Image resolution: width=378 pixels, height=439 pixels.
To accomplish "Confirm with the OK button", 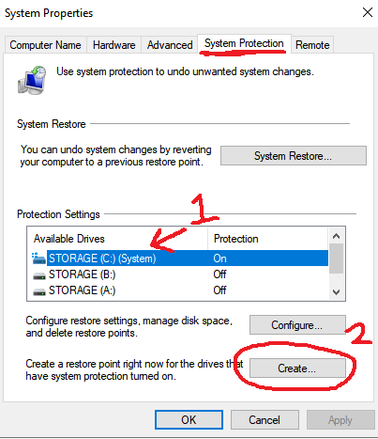I will (x=189, y=420).
